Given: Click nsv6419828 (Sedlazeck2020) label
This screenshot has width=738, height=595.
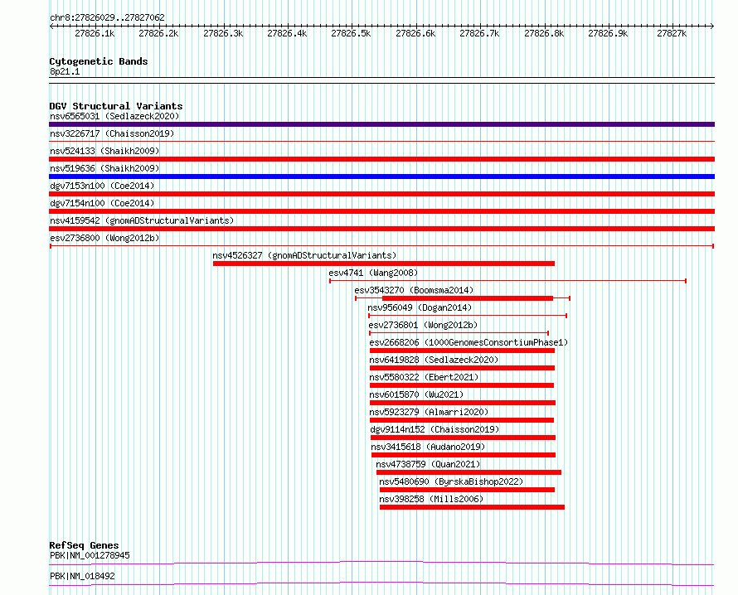Looking at the screenshot, I should [x=434, y=360].
